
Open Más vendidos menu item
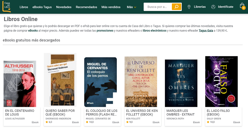pyautogui.click(x=111, y=7)
